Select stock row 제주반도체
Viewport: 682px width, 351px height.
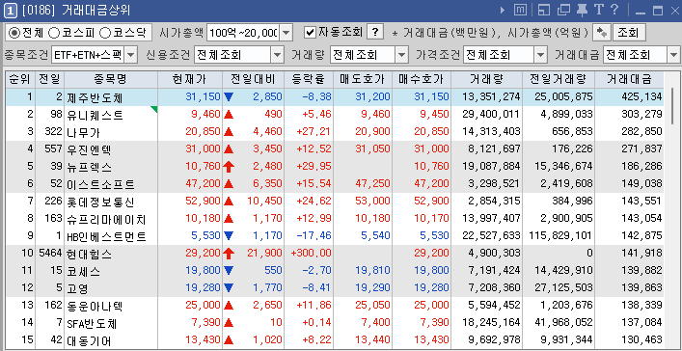click(x=335, y=97)
